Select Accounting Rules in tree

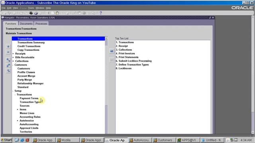click(x=30, y=117)
